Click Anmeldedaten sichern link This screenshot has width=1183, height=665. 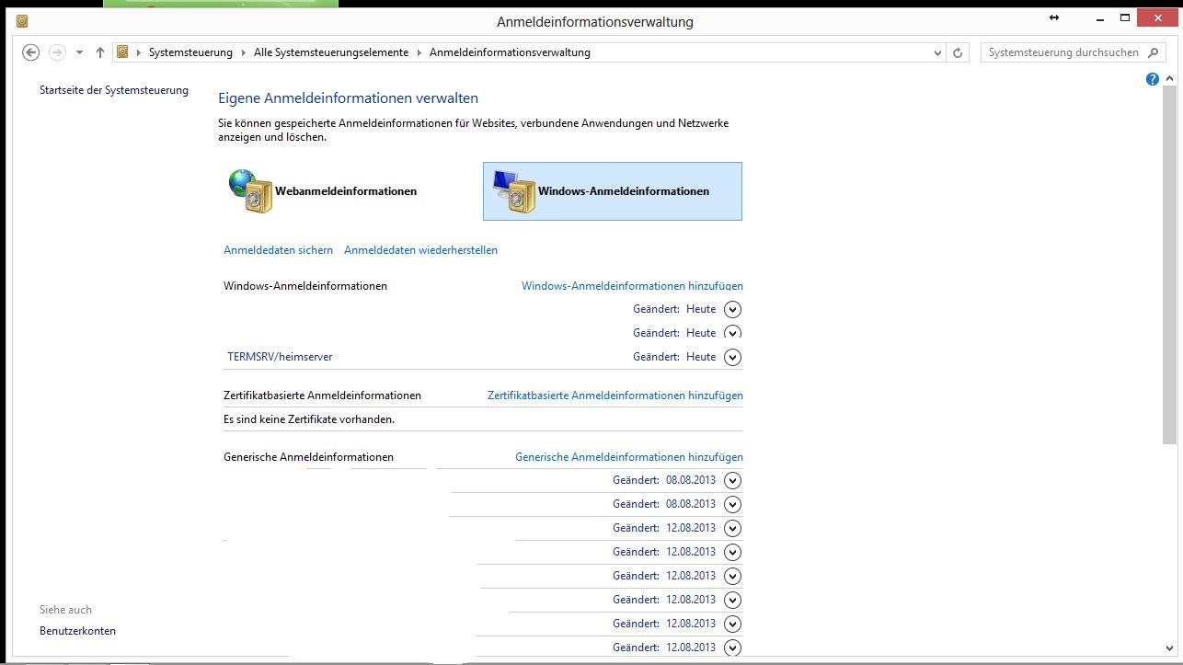278,250
